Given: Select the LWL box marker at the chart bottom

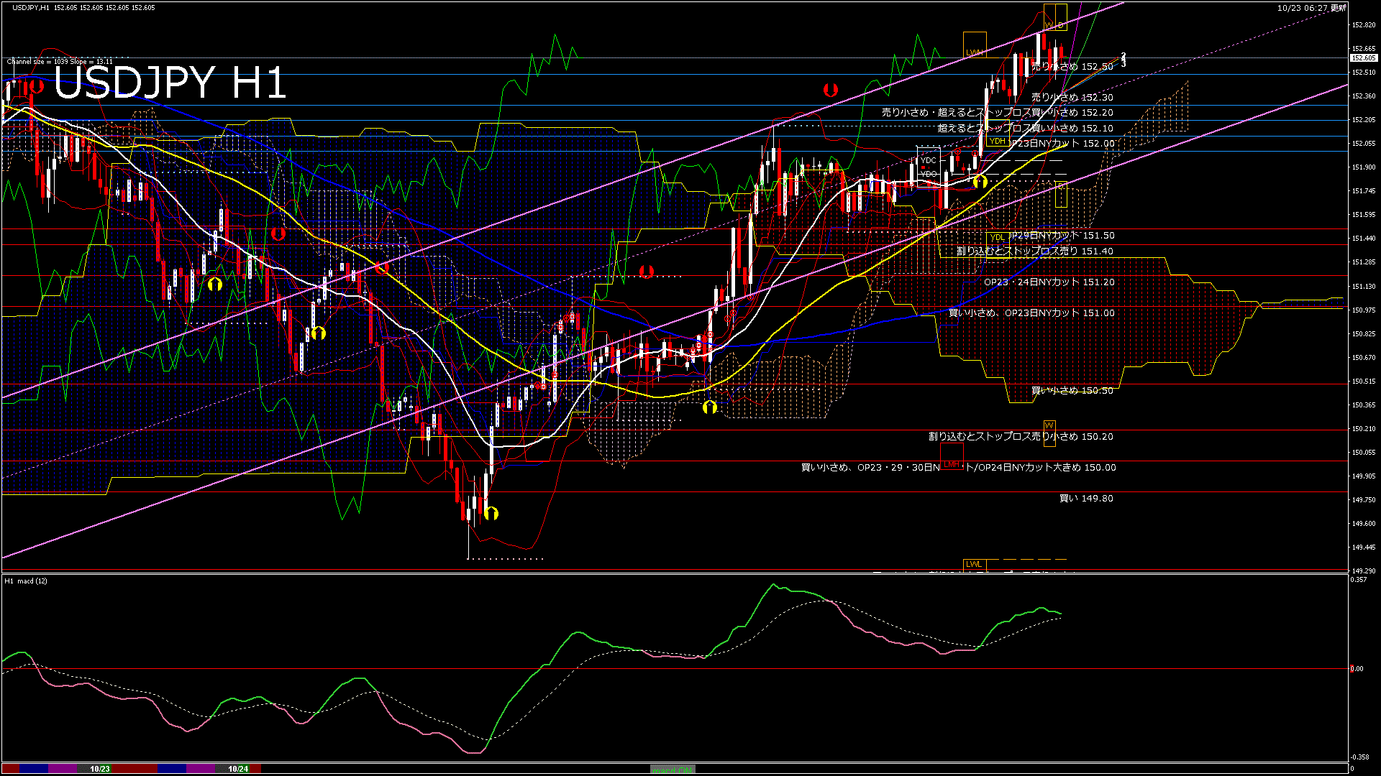Looking at the screenshot, I should point(973,564).
